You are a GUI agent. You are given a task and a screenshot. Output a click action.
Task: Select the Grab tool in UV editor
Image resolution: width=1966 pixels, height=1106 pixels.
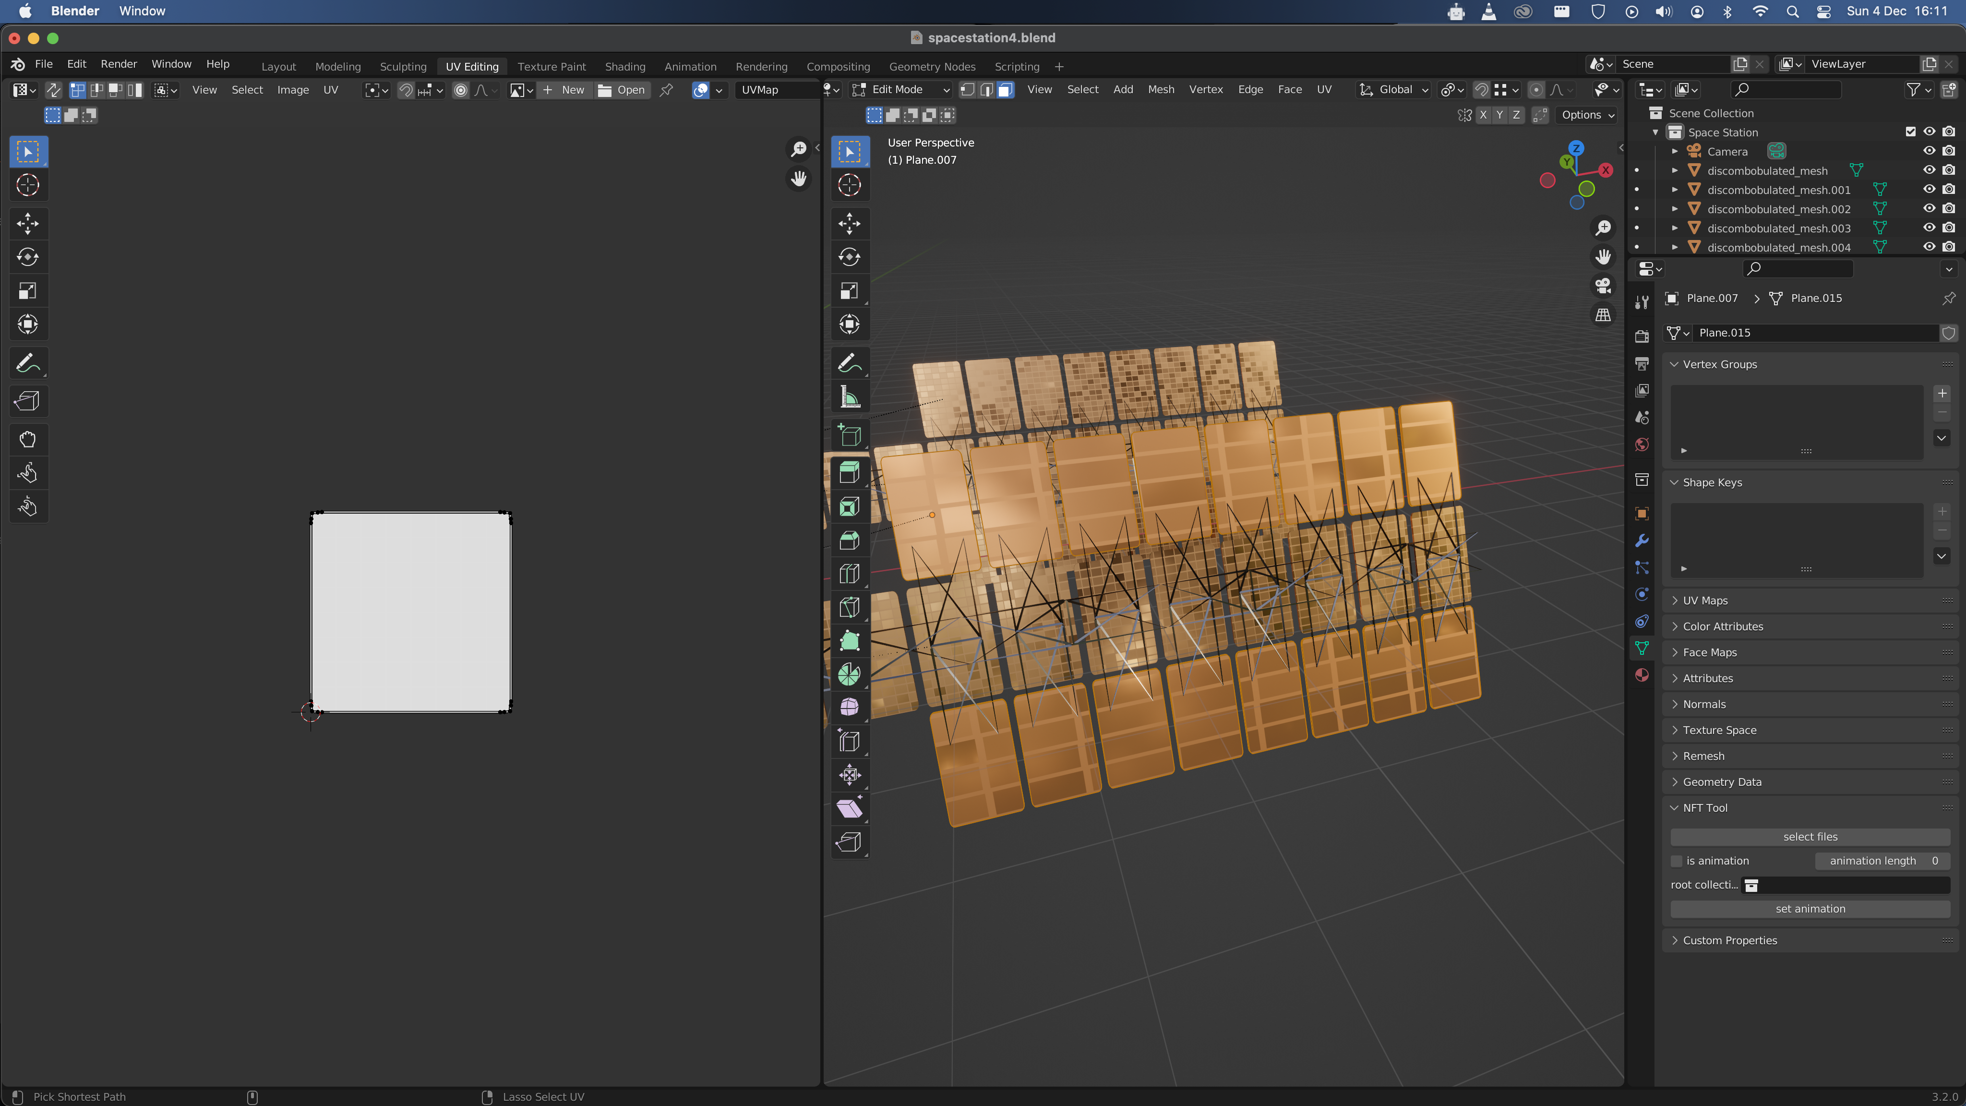pyautogui.click(x=28, y=440)
